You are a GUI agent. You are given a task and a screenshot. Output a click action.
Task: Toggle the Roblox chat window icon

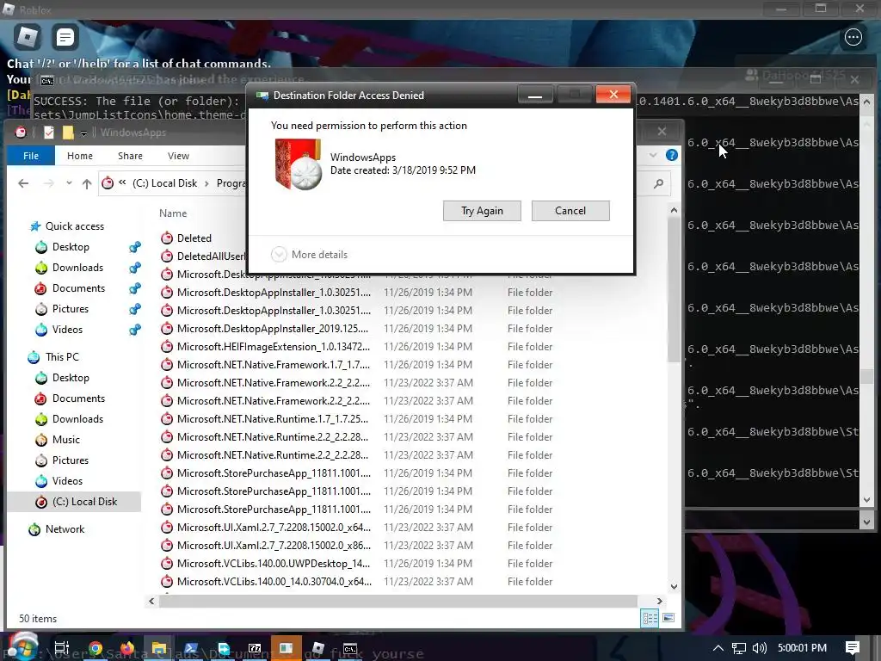tap(65, 37)
